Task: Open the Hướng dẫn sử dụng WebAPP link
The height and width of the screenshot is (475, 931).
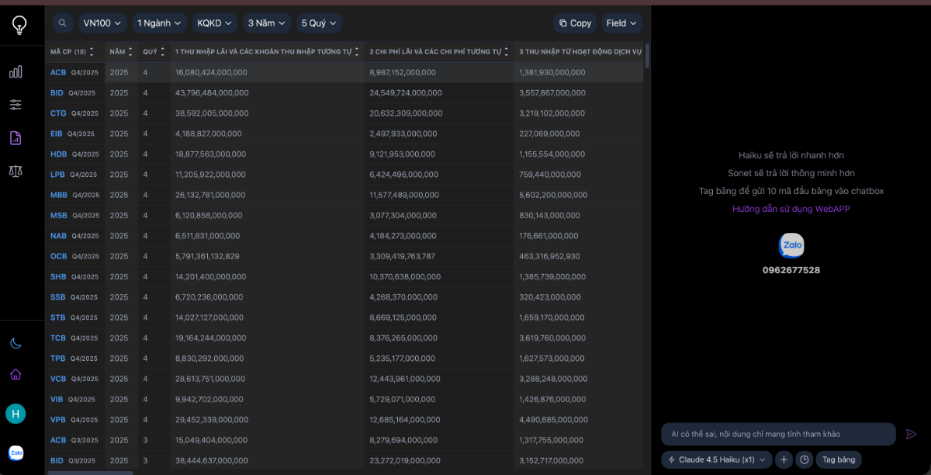Action: (x=791, y=209)
